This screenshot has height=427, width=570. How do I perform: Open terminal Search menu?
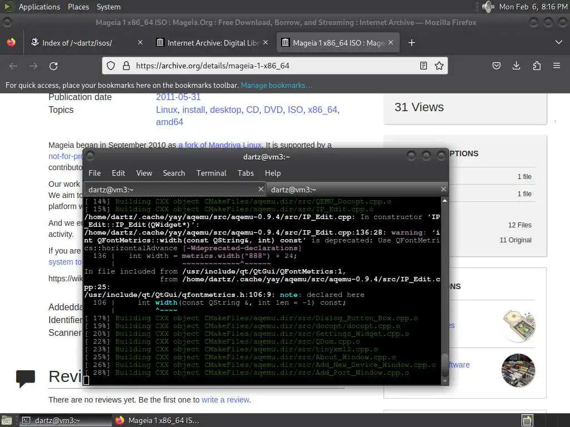pyautogui.click(x=174, y=173)
